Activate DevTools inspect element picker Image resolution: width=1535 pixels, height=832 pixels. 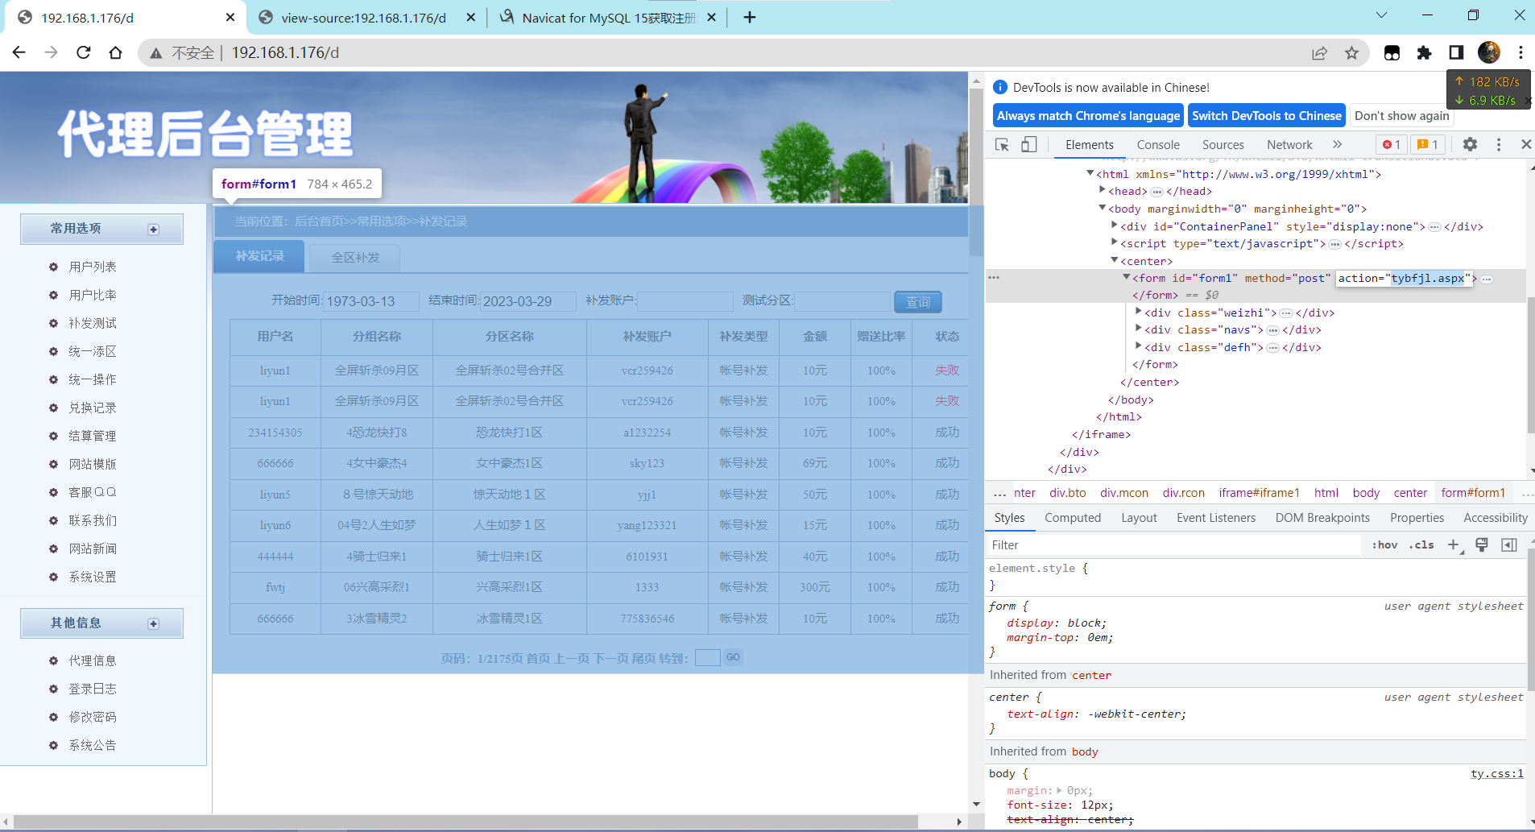tap(1002, 144)
